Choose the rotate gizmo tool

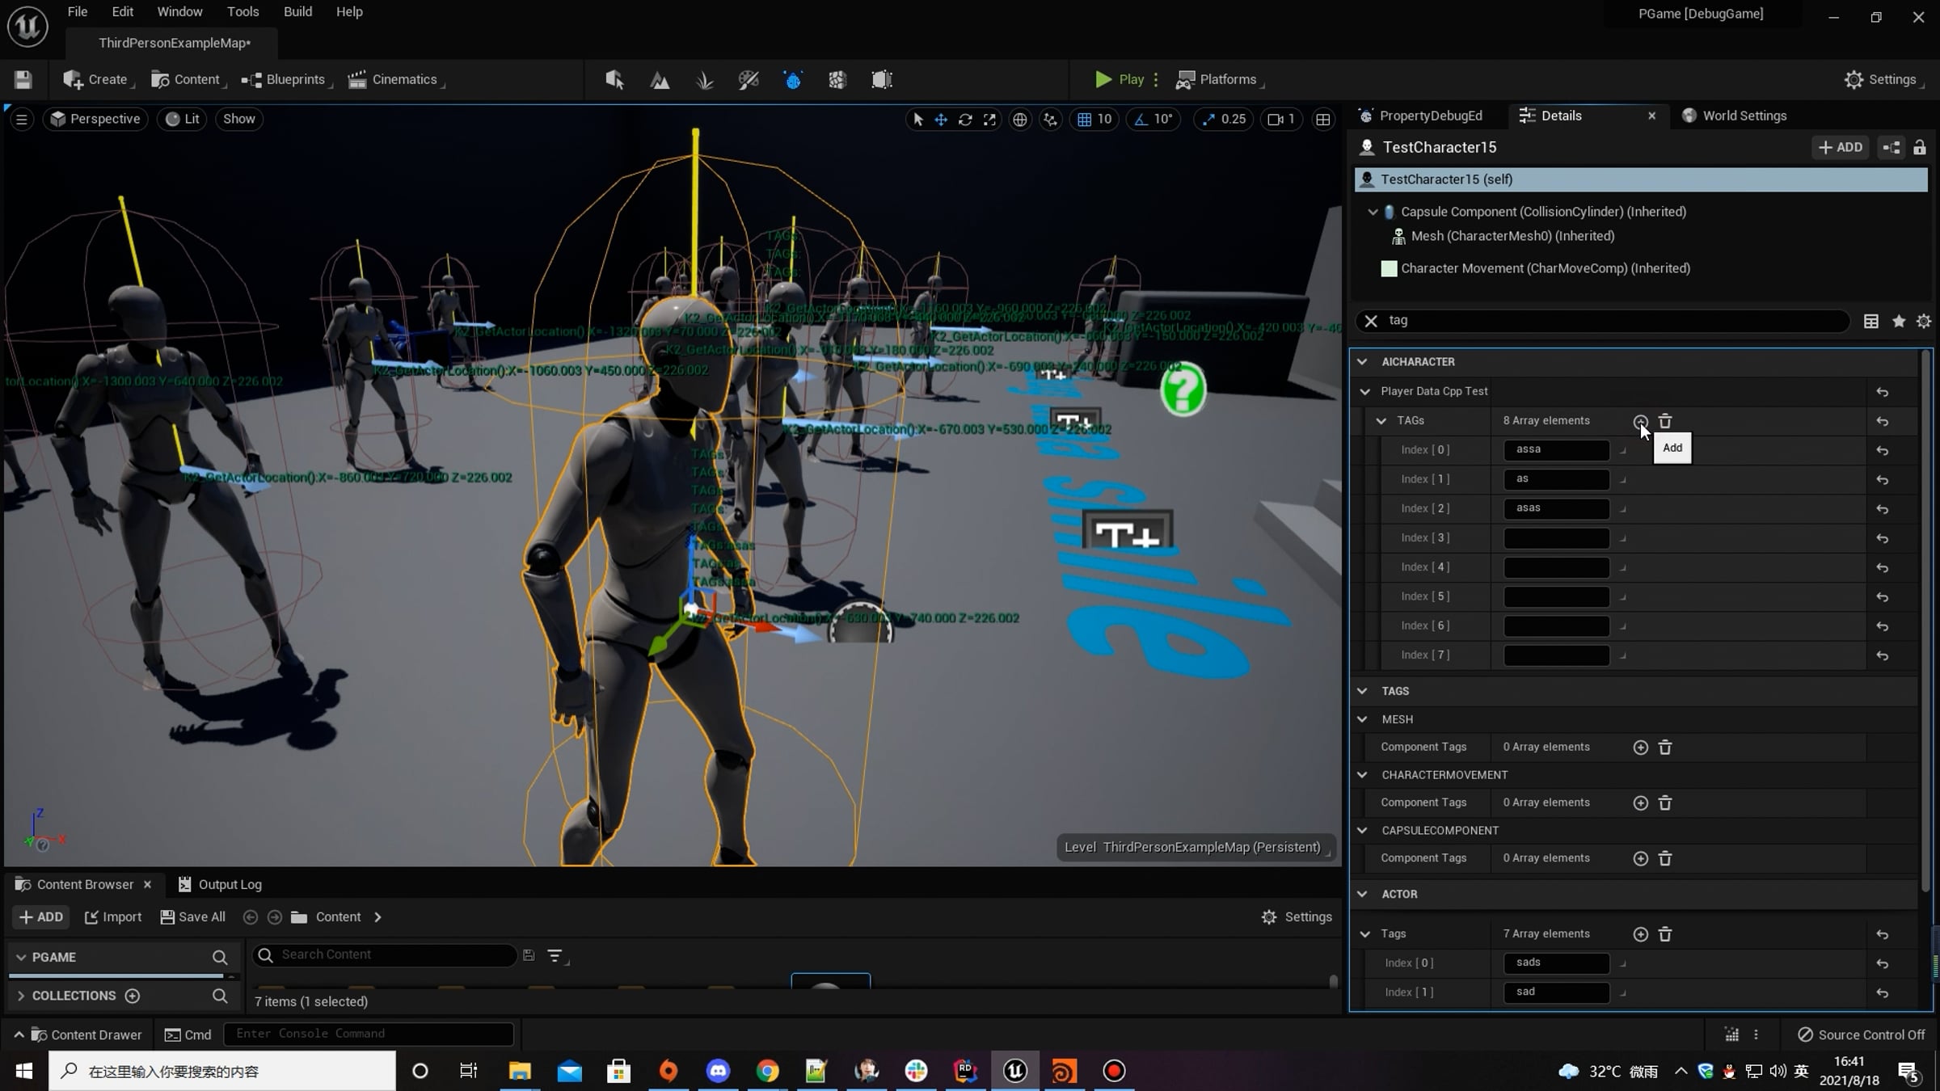pos(965,120)
